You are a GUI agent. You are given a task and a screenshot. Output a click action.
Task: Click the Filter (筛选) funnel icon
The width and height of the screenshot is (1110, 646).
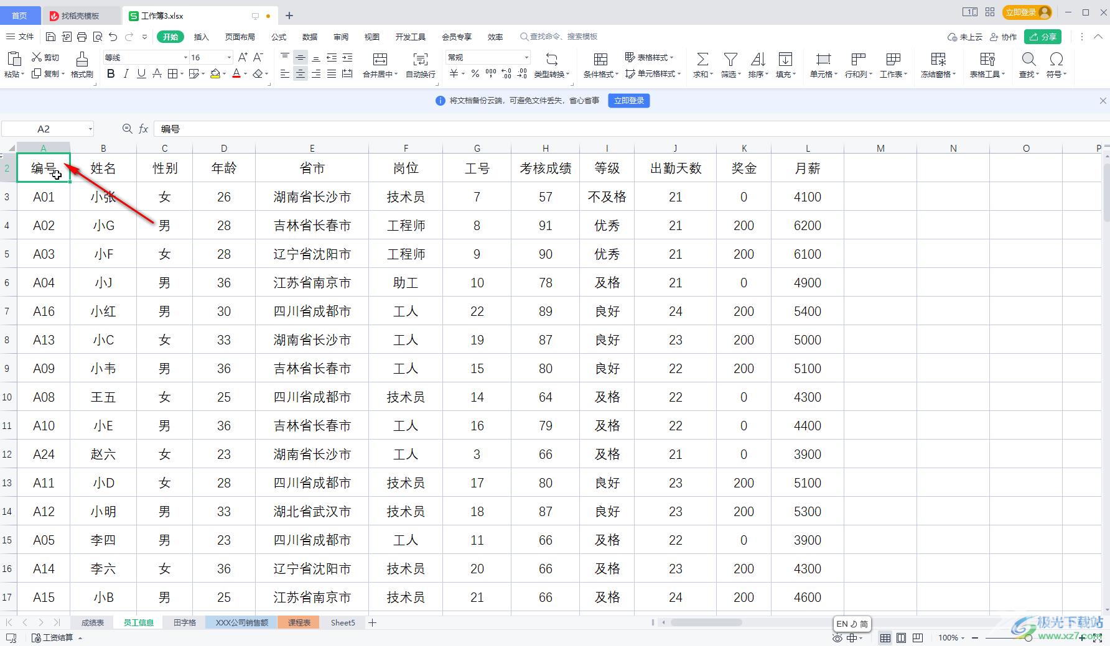[730, 59]
